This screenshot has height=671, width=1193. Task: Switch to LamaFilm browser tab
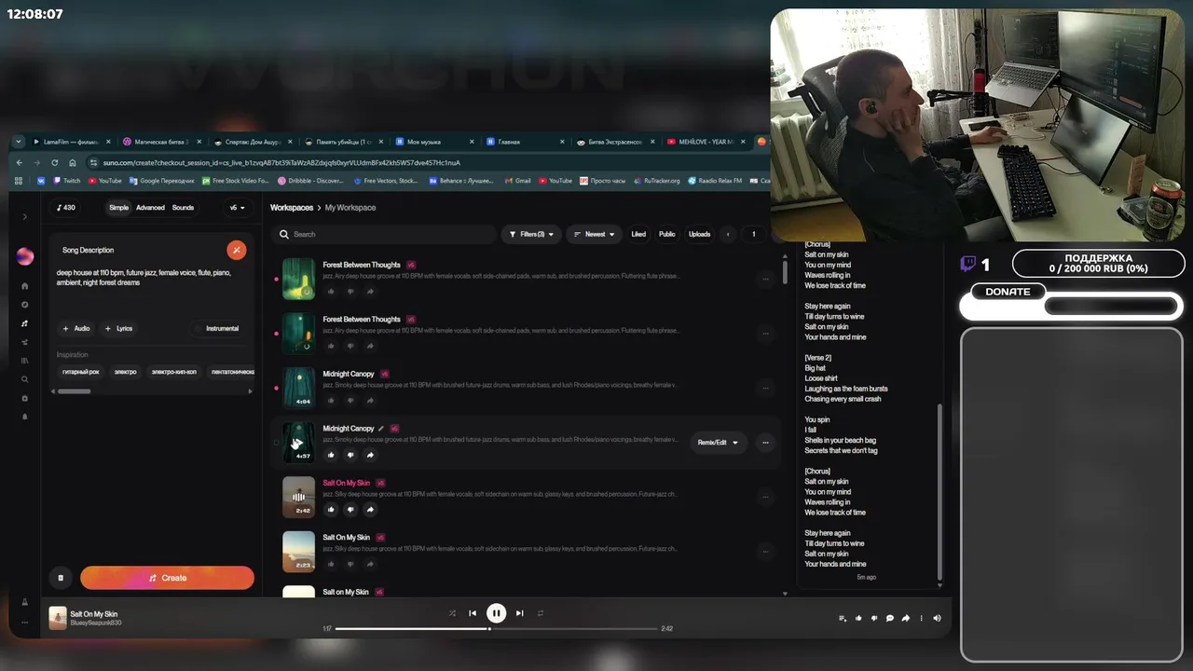coord(70,142)
